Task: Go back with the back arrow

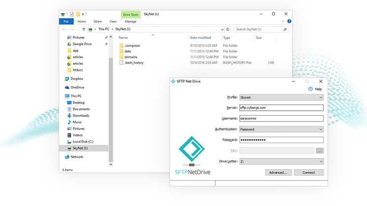Action: (64, 29)
